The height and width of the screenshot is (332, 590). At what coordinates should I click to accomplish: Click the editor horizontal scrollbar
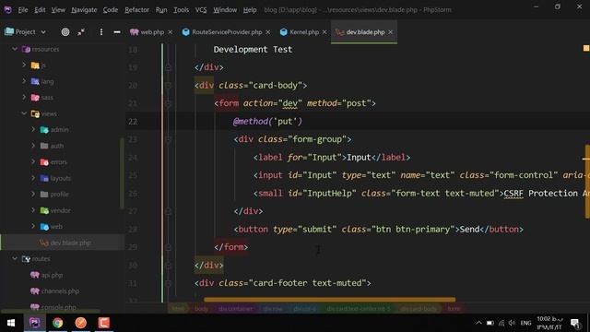(x=330, y=300)
